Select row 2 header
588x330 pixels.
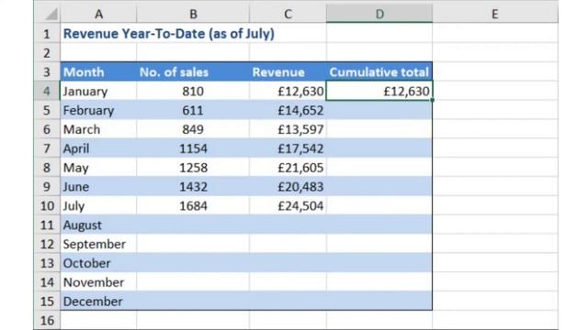[47, 53]
